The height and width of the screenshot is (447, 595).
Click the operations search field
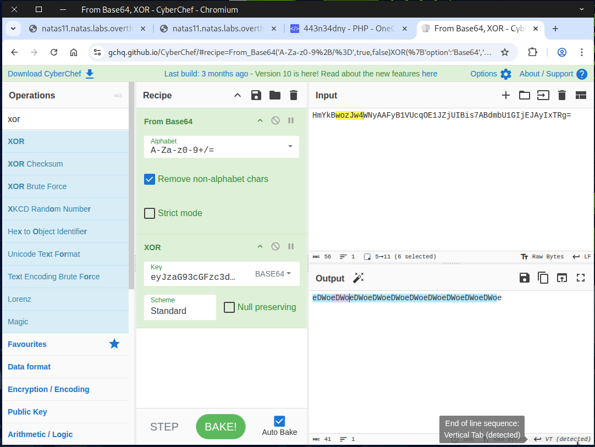pyautogui.click(x=65, y=119)
